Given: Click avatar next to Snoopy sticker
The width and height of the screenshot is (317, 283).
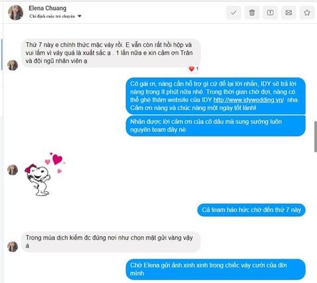Looking at the screenshot, I should tap(13, 170).
